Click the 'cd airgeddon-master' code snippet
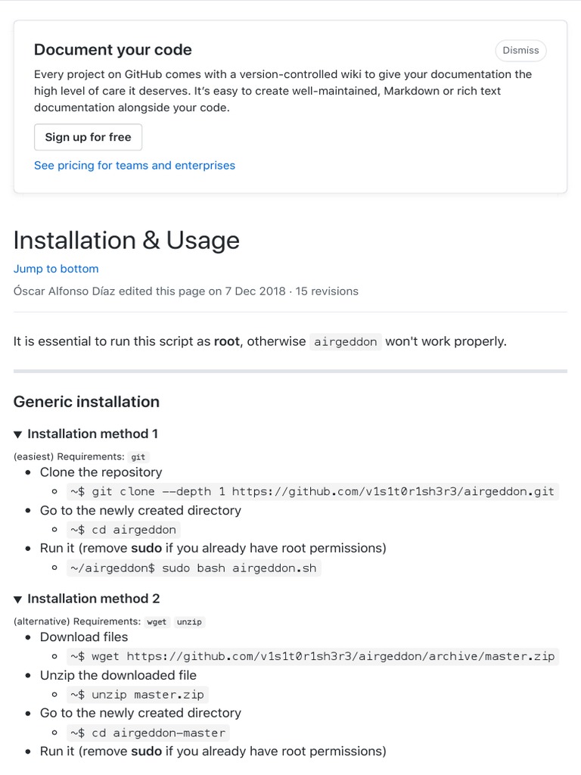Image resolution: width=581 pixels, height=775 pixels. 148,733
